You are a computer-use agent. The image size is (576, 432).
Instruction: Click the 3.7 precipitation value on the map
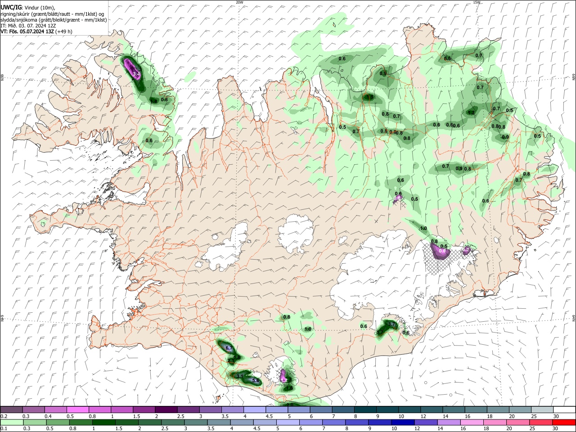(391, 324)
